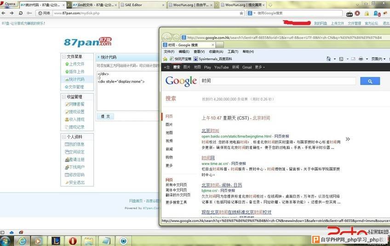Open the 工具(T) menu in IE
The height and width of the screenshot is (246, 390).
coord(233,51)
